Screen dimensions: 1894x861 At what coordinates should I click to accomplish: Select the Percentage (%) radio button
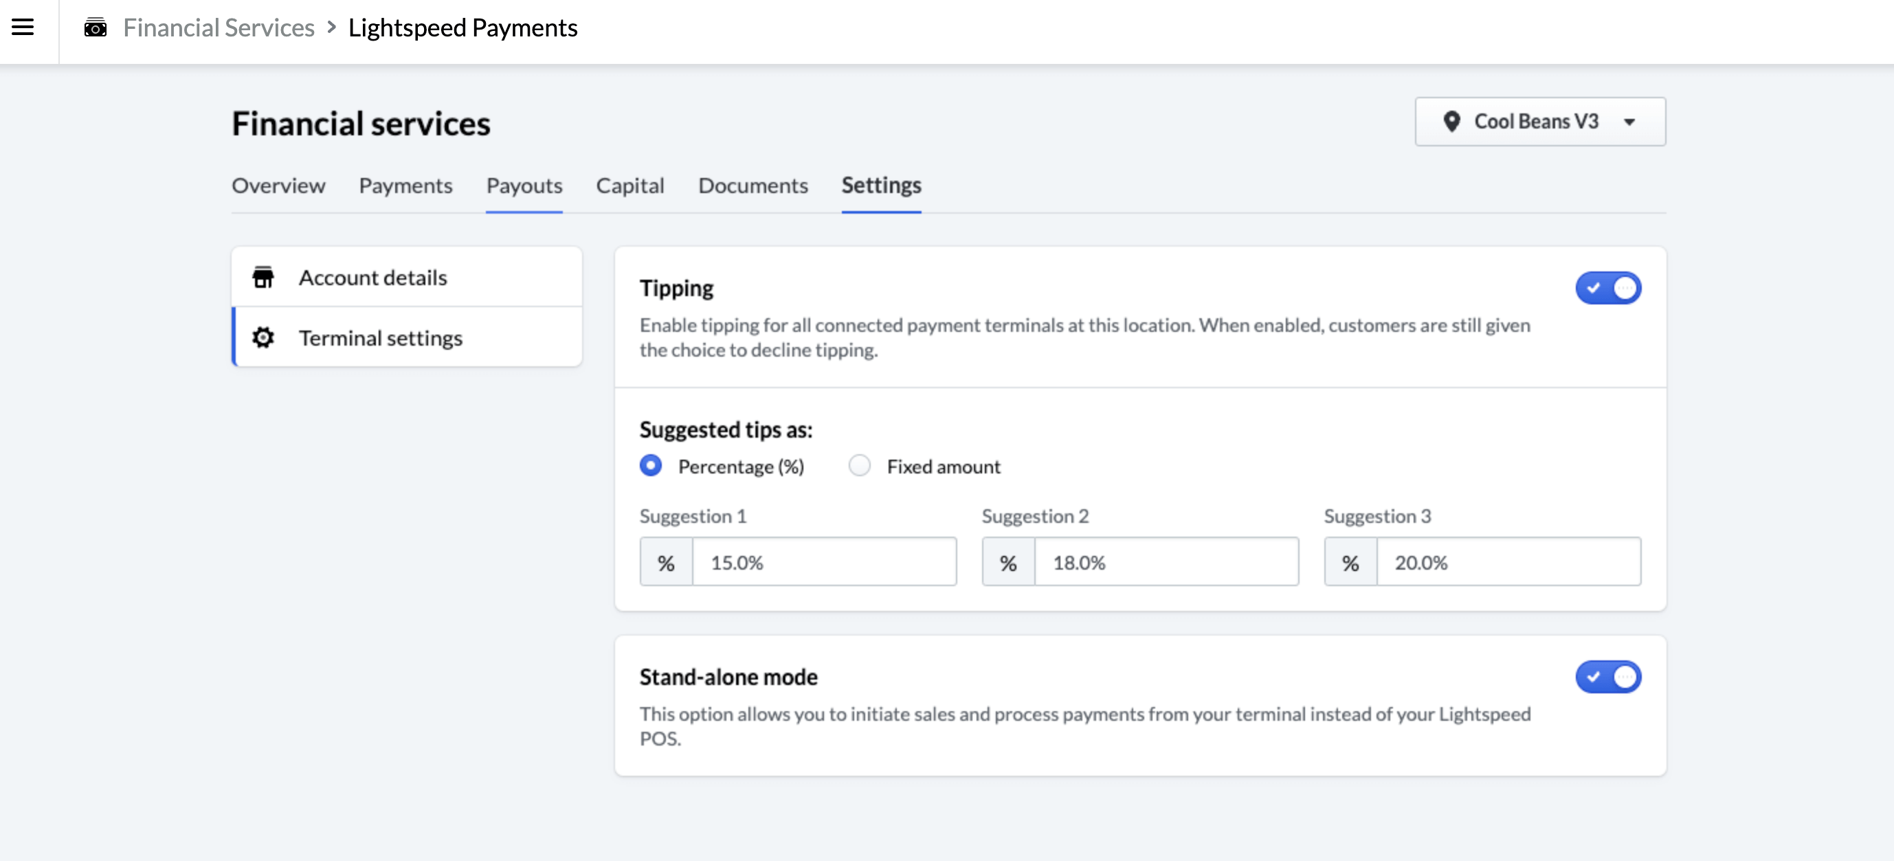pos(650,465)
